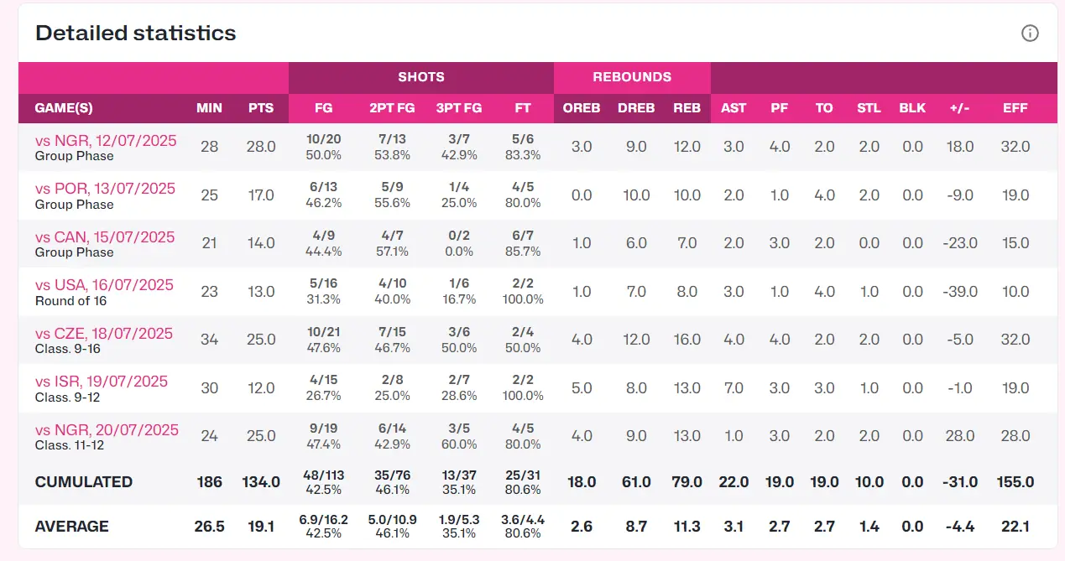Click the AST column header

(733, 108)
